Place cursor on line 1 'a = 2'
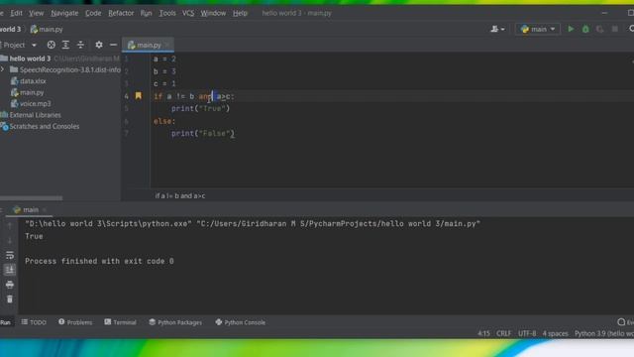The width and height of the screenshot is (634, 357). click(164, 59)
